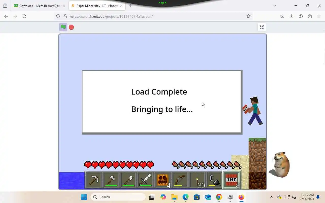Open Microsoft Edge from the taskbar

click(185, 197)
